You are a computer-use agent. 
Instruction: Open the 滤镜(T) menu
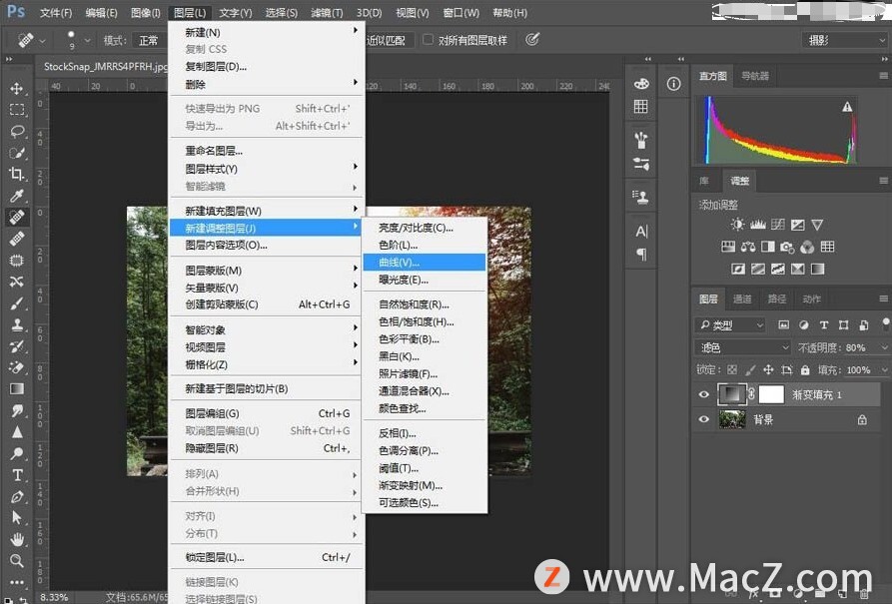pos(327,13)
